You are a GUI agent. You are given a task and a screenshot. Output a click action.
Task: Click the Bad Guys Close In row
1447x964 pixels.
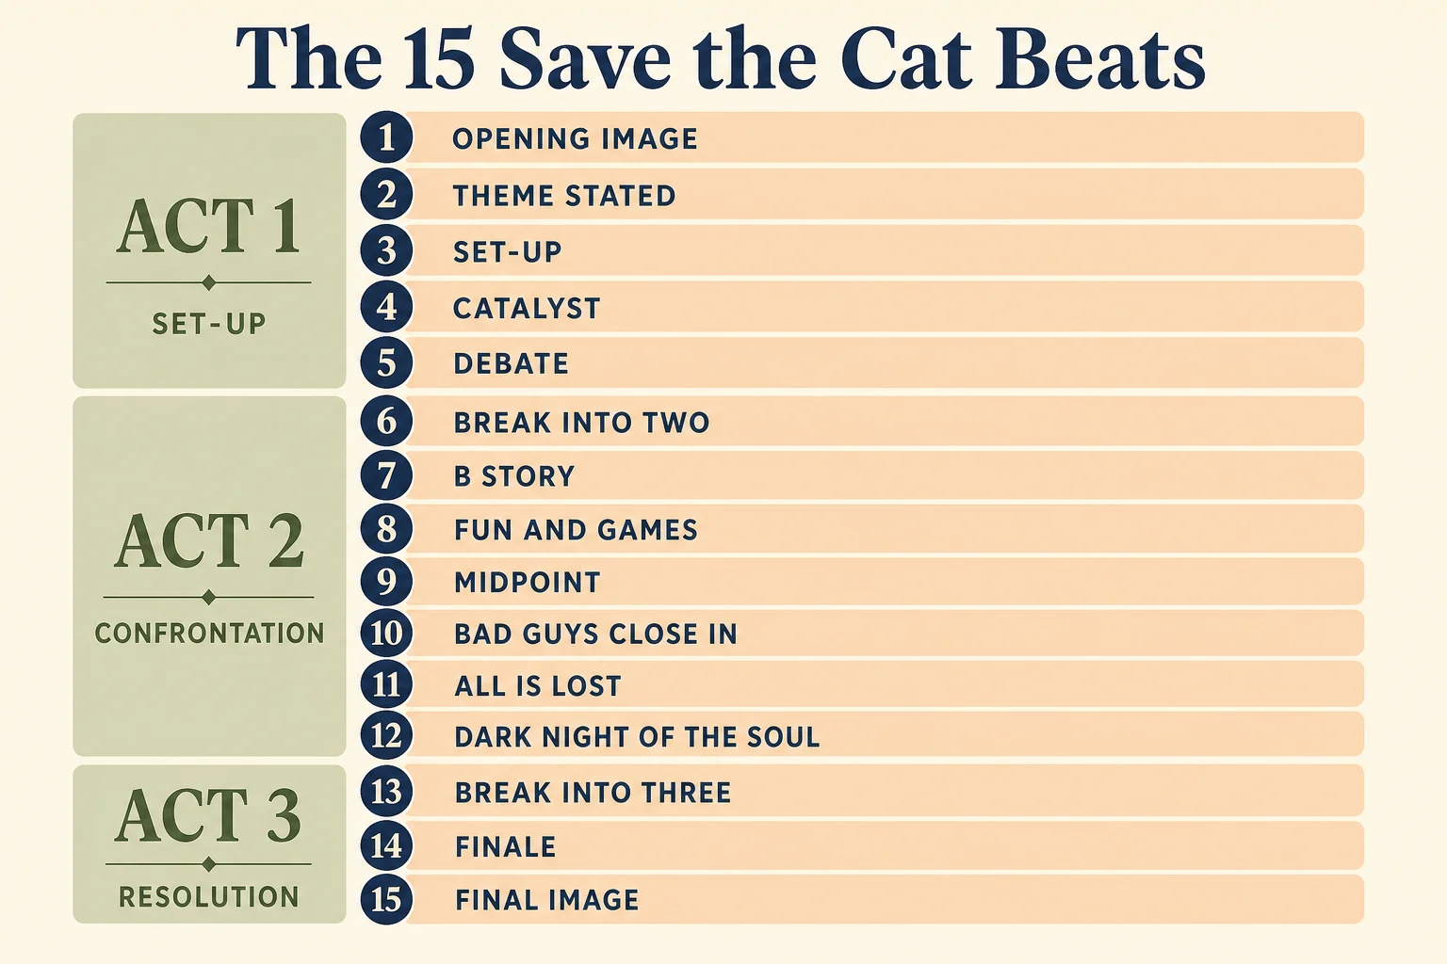[x=862, y=634]
